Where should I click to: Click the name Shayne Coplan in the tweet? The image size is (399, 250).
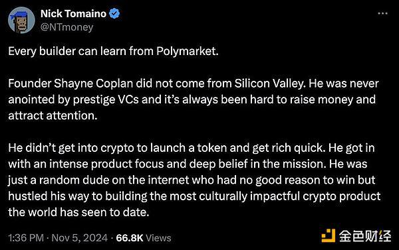coord(93,84)
